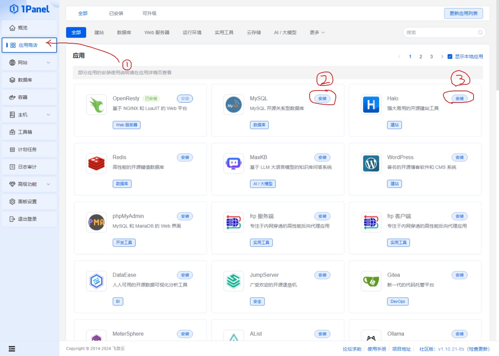499x356 pixels.
Task: Open the 项目地址 project link
Action: (x=401, y=349)
